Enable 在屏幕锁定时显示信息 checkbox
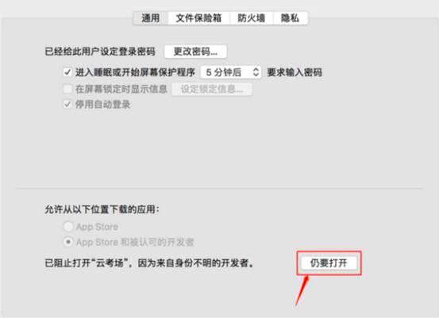439x318 pixels. 67,89
